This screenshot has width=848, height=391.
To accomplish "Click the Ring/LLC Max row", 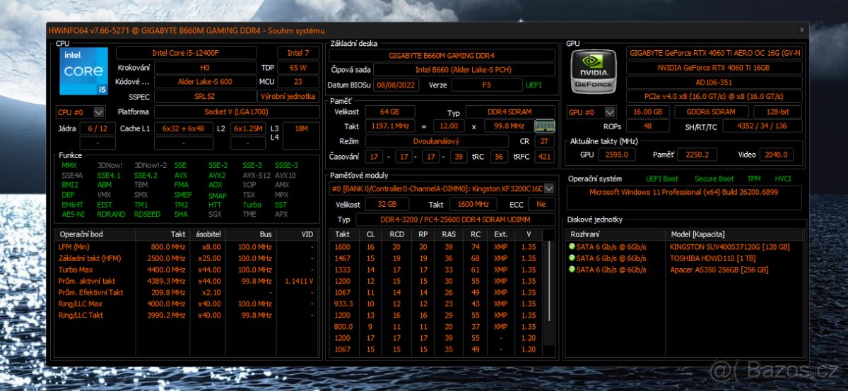I will click(187, 303).
